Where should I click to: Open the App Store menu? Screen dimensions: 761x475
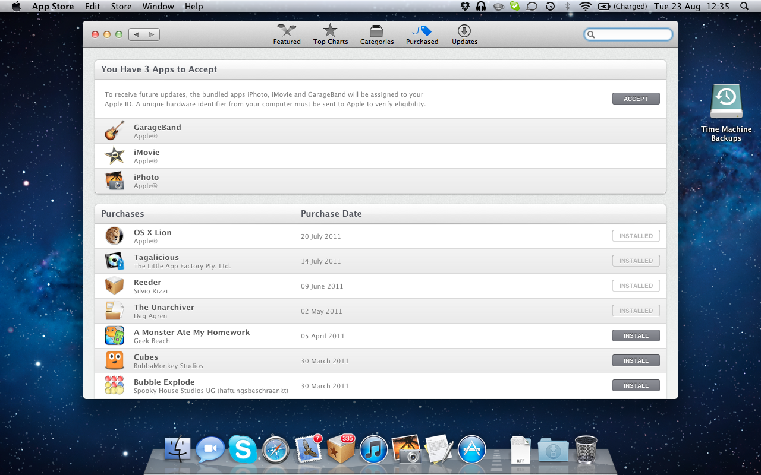(53, 7)
